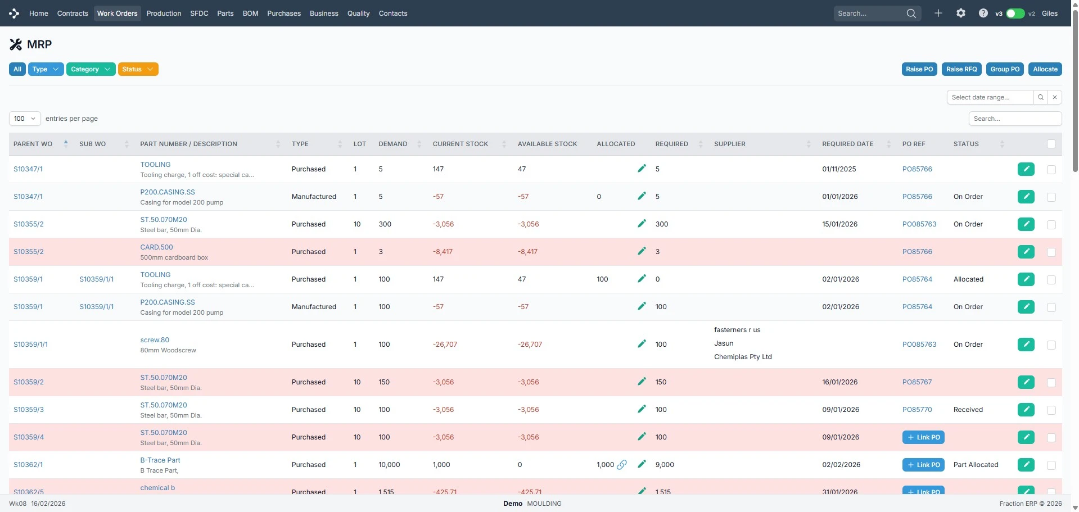Click the plus icon in top navigation
The height and width of the screenshot is (512, 1079).
(938, 13)
